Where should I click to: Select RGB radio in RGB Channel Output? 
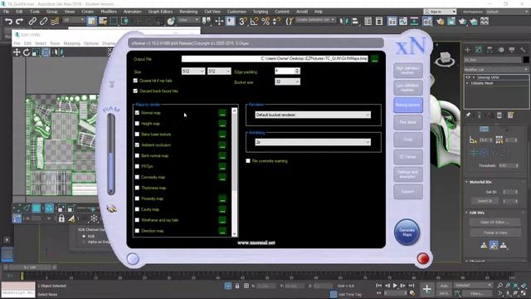coord(84,236)
